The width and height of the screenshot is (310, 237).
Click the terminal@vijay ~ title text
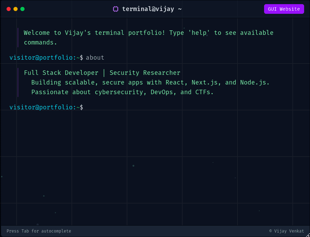(152, 9)
